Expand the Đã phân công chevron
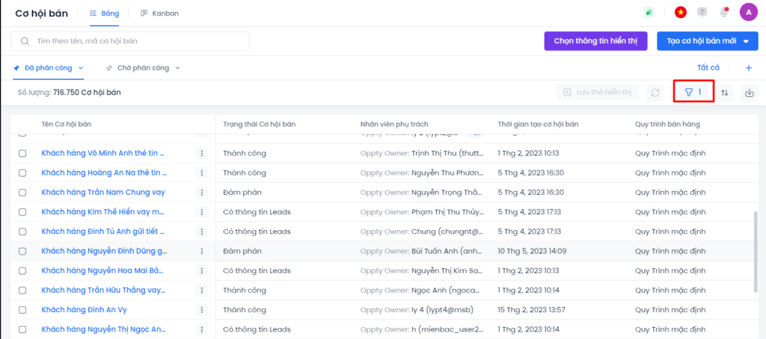Image resolution: width=766 pixels, height=339 pixels. point(81,68)
